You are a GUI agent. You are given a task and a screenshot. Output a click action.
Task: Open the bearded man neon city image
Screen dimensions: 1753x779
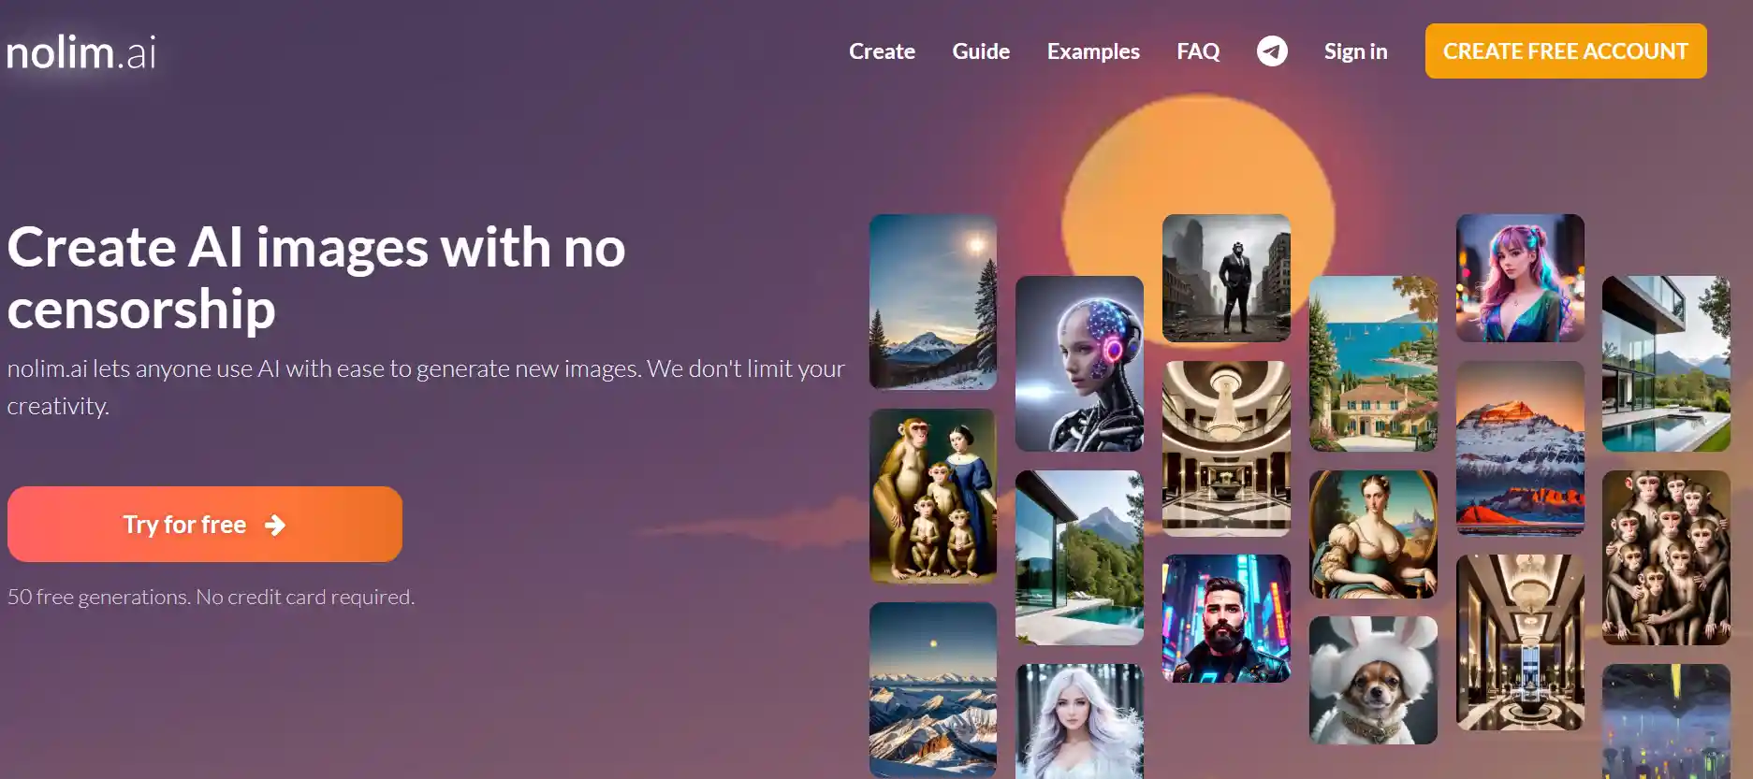coord(1226,618)
